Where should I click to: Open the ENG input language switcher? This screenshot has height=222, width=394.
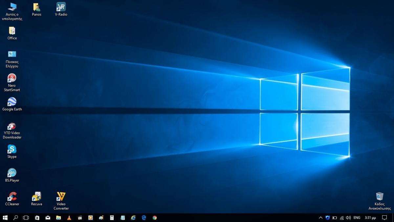click(x=357, y=218)
